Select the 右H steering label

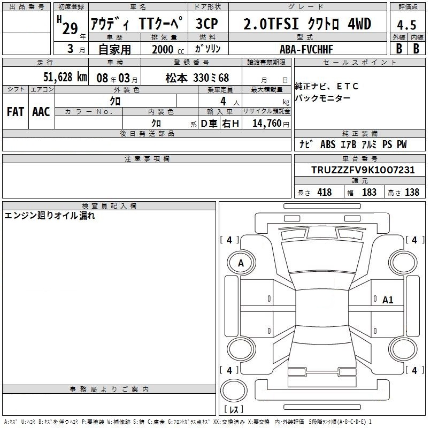point(230,123)
